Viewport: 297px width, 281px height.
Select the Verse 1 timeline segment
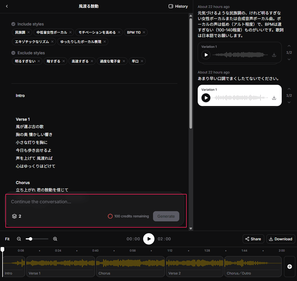[x=61, y=267]
